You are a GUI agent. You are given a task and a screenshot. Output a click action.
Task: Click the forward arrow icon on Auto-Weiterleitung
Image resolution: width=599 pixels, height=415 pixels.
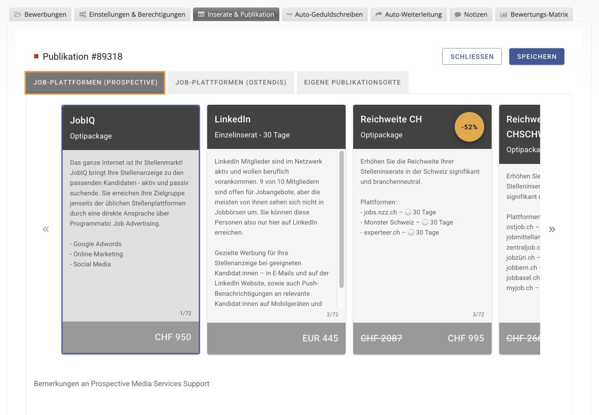[378, 14]
